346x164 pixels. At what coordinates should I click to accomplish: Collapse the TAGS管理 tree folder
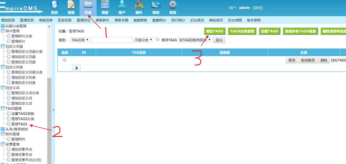[3, 108]
